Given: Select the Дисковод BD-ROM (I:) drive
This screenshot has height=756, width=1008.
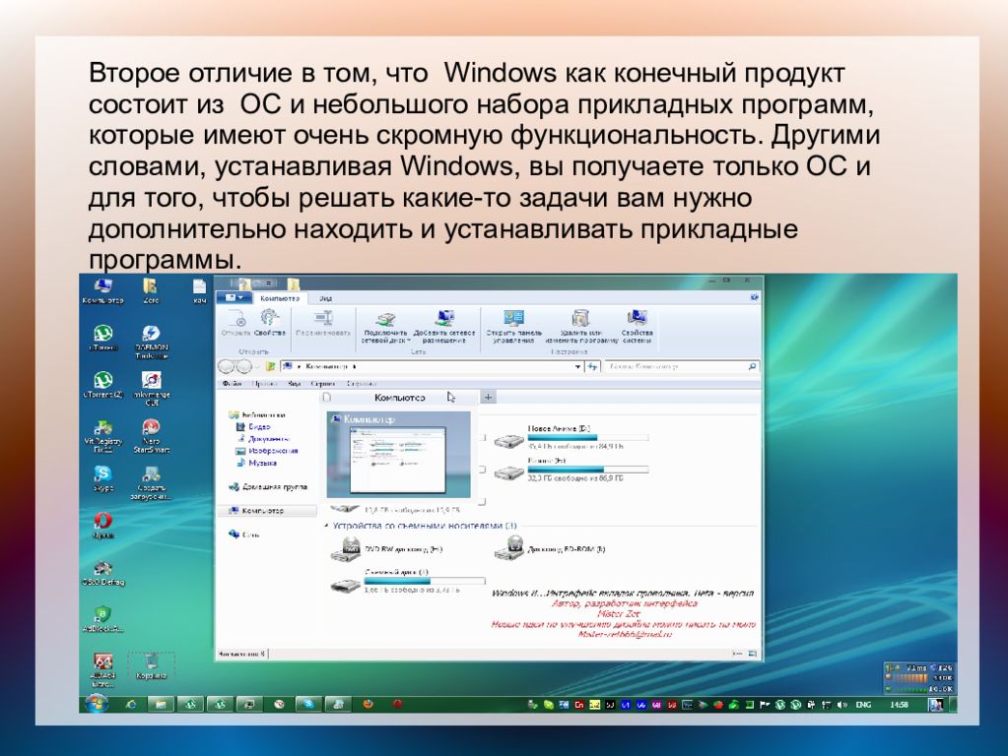Looking at the screenshot, I should [x=550, y=549].
